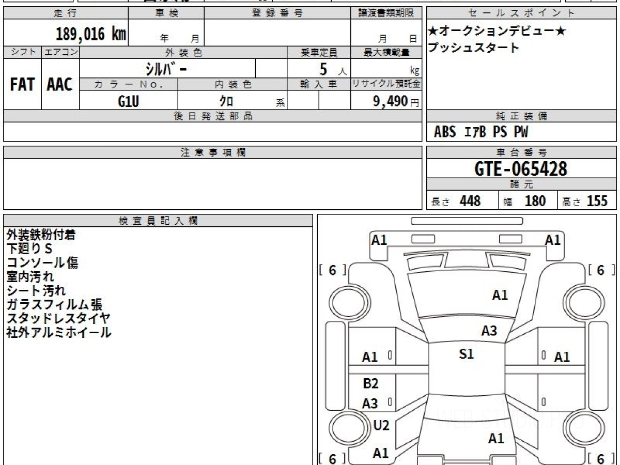Click the シフト header cell
Image resolution: width=620 pixels, height=465 pixels.
pyautogui.click(x=22, y=52)
